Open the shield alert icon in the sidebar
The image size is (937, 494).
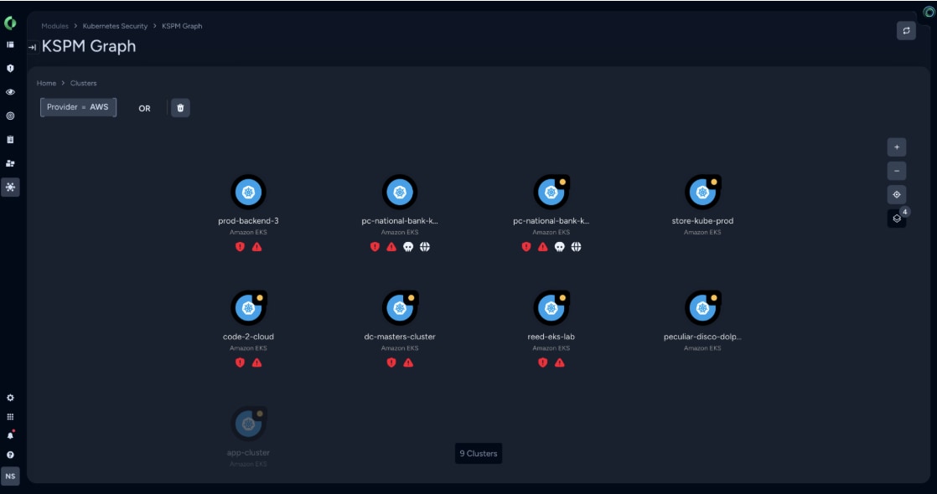[x=10, y=68]
